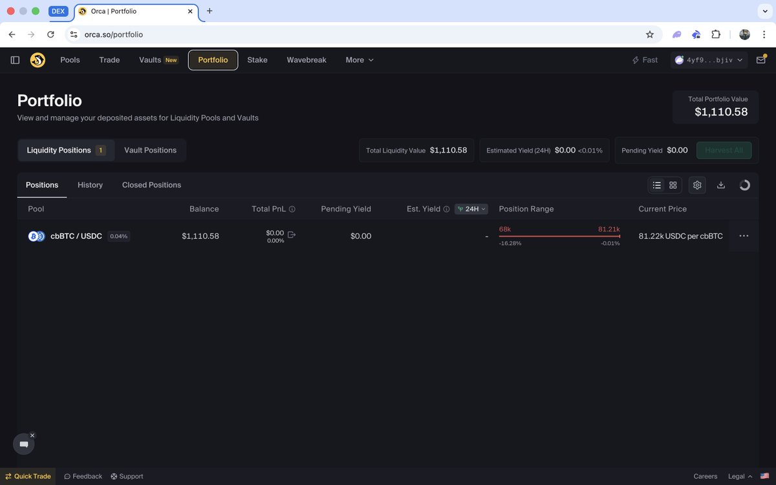Screen dimensions: 776x485
Task: Open the Chrome three-dot menu
Action: (763, 34)
